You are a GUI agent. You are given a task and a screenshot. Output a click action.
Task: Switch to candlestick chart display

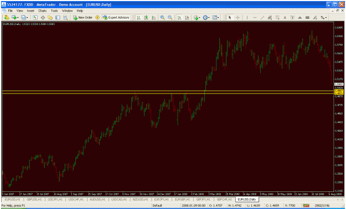(146, 18)
